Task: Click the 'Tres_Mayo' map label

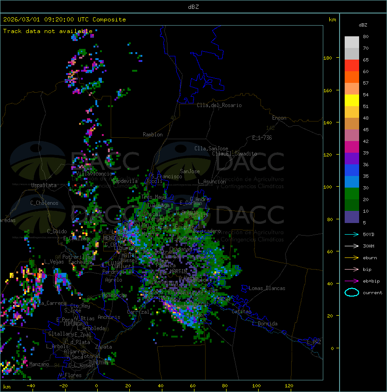Action: [x=153, y=197]
